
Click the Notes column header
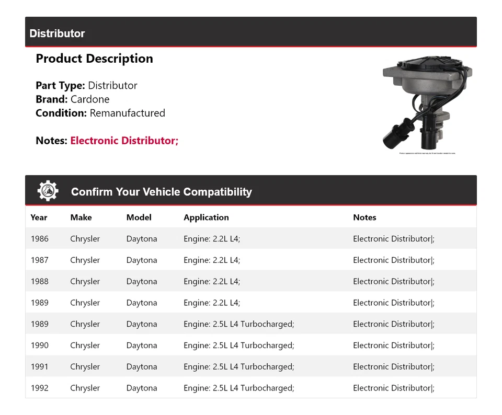coord(364,217)
